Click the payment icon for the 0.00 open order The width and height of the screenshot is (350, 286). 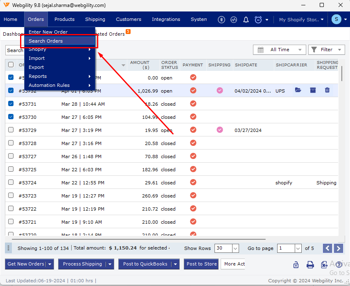tap(193, 77)
